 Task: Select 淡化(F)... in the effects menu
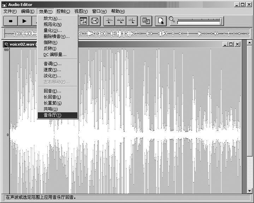pos(53,76)
